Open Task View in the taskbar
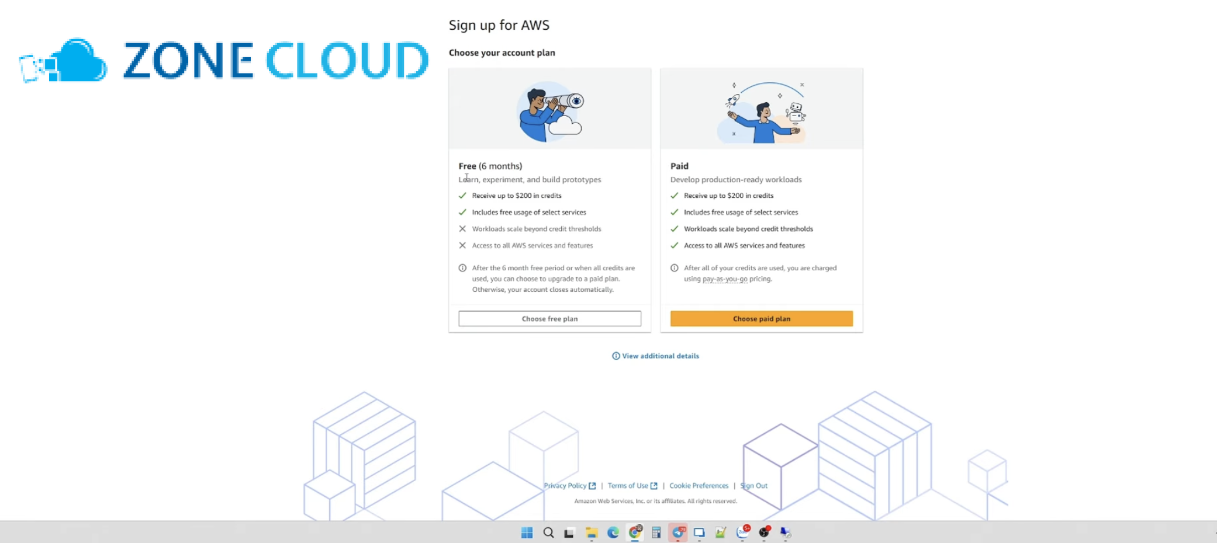Screen dimensions: 1217x543 569,532
